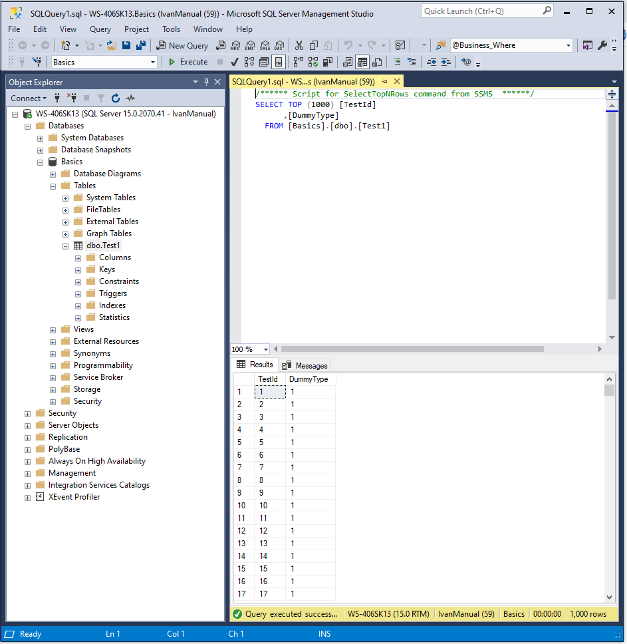The image size is (627, 644).
Task: Click the query editor horizontal scrollbar
Action: 412,349
